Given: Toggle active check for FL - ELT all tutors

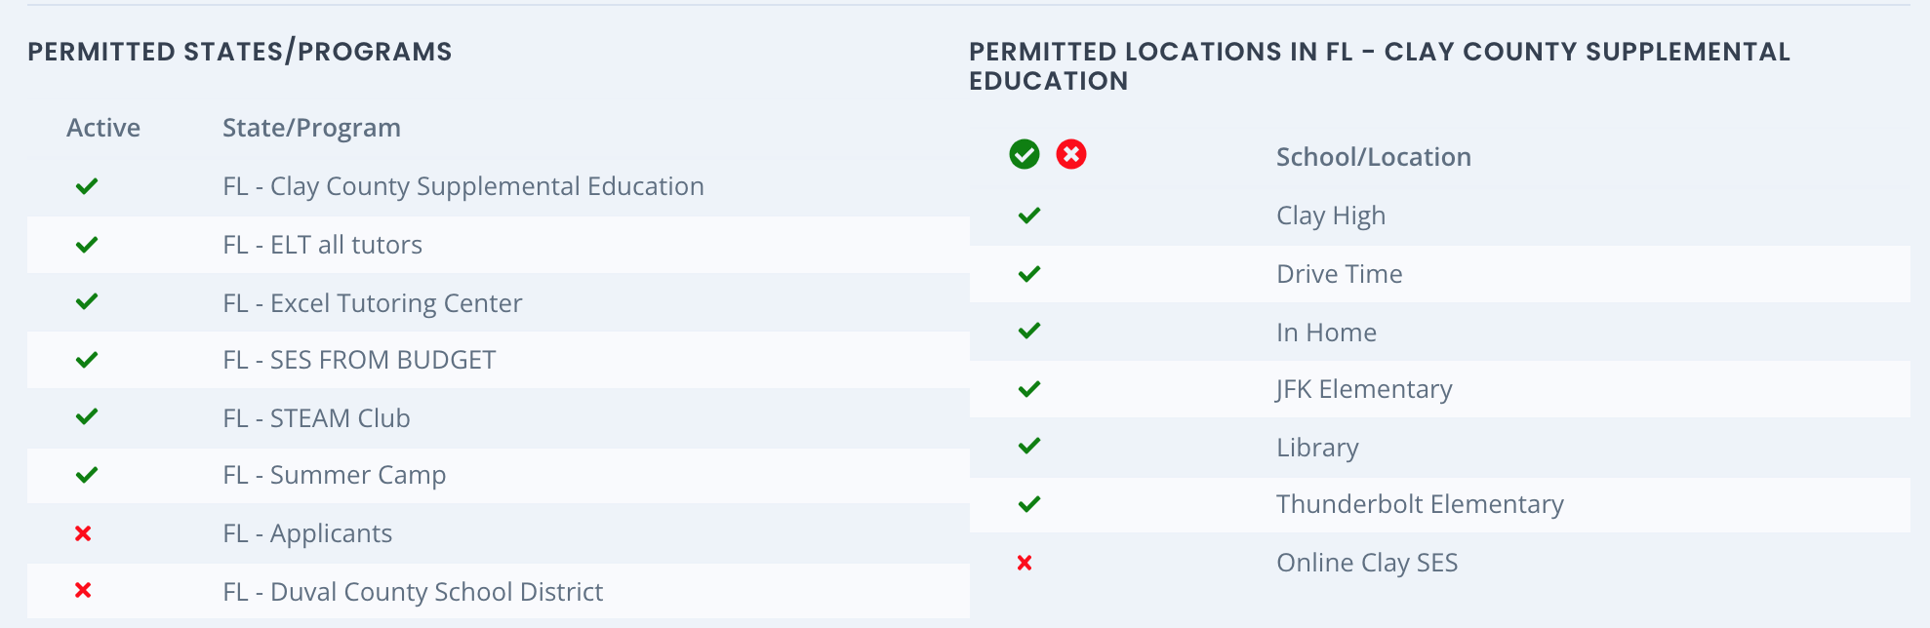Looking at the screenshot, I should (x=87, y=244).
